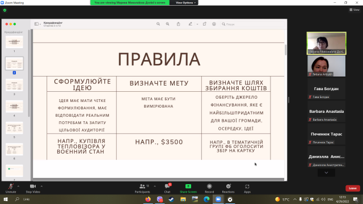Select Марина Миколаївна's video tile

coord(327,43)
